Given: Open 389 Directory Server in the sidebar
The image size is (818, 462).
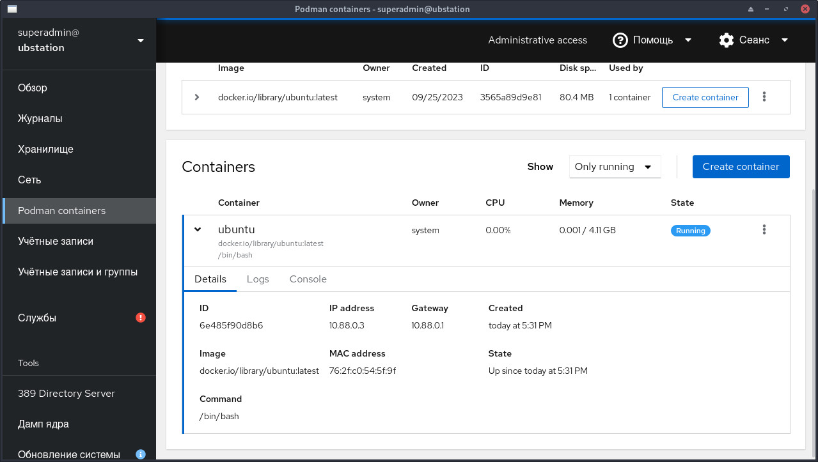Looking at the screenshot, I should (x=79, y=393).
